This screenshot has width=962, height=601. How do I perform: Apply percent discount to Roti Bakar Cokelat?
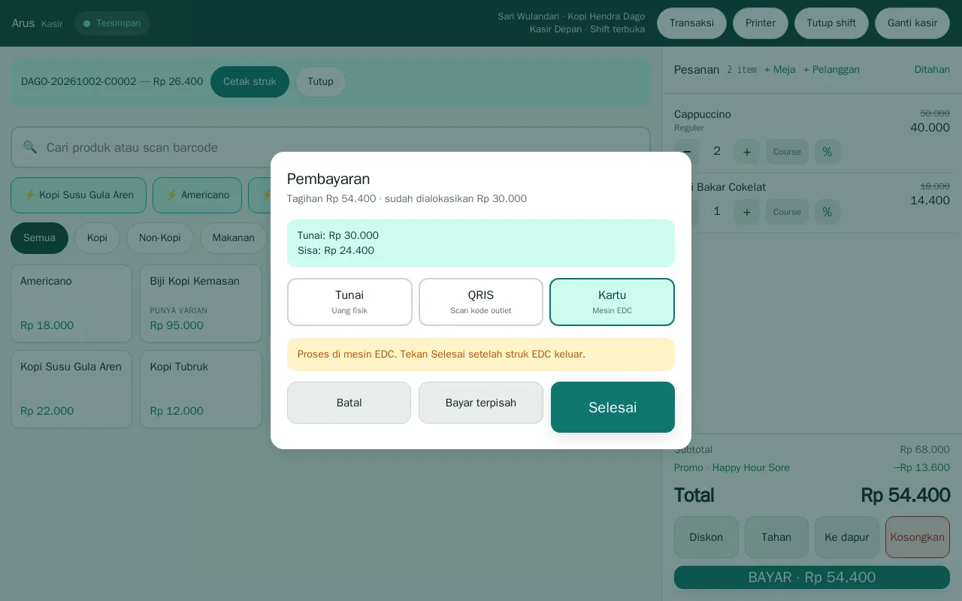(827, 212)
